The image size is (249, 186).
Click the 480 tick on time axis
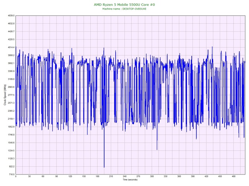point(234,176)
